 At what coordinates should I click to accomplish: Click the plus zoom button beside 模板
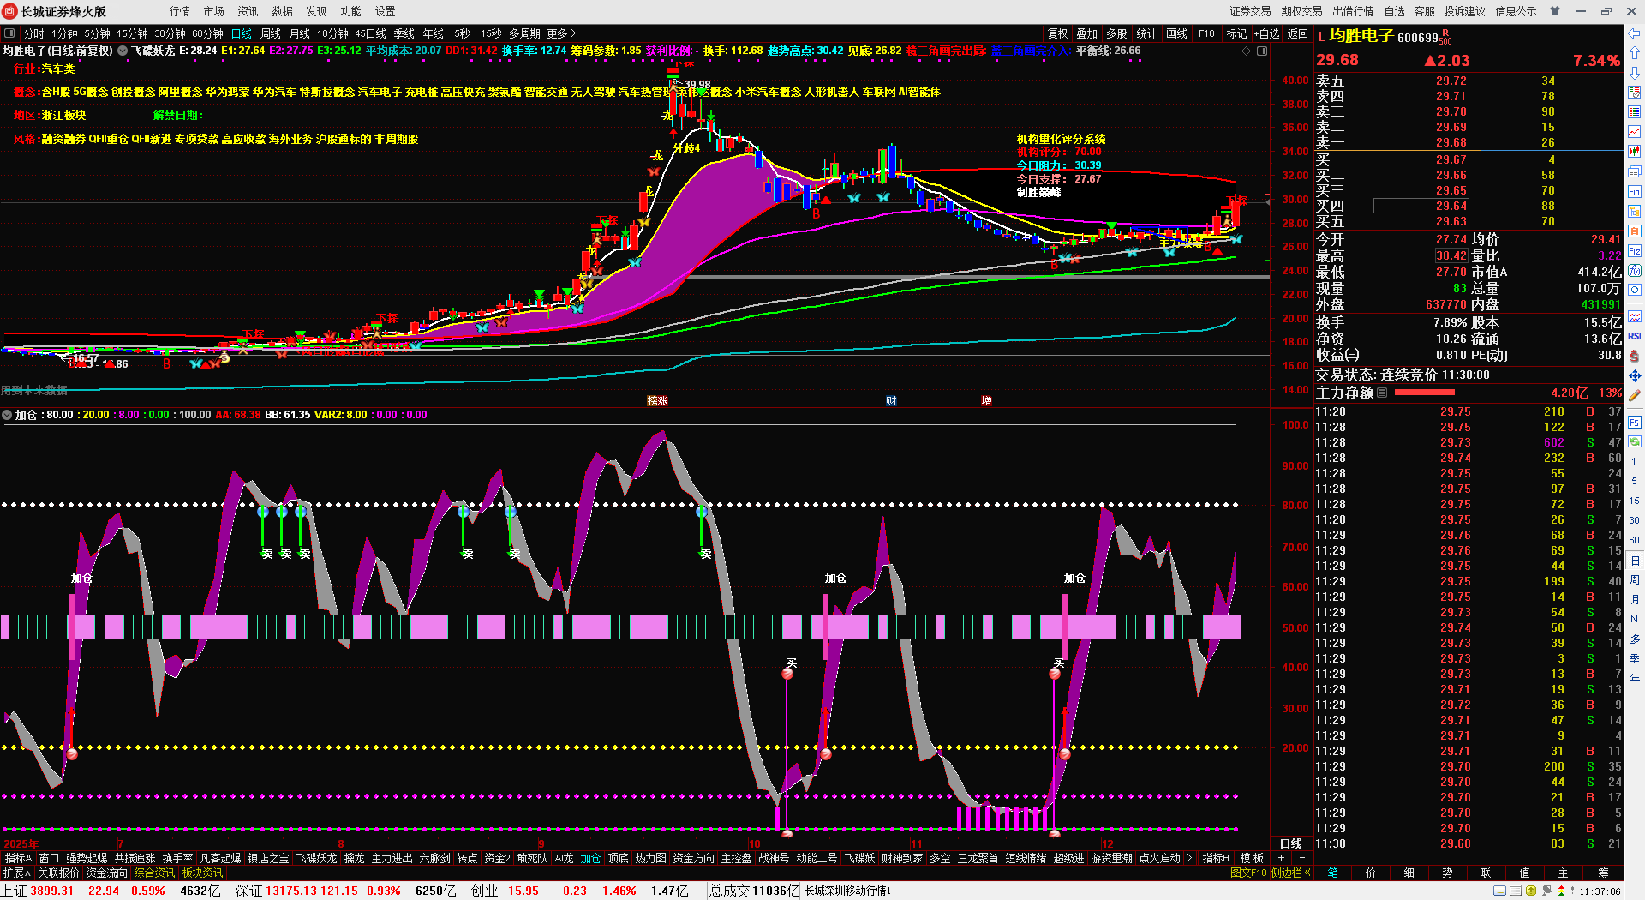[1281, 858]
